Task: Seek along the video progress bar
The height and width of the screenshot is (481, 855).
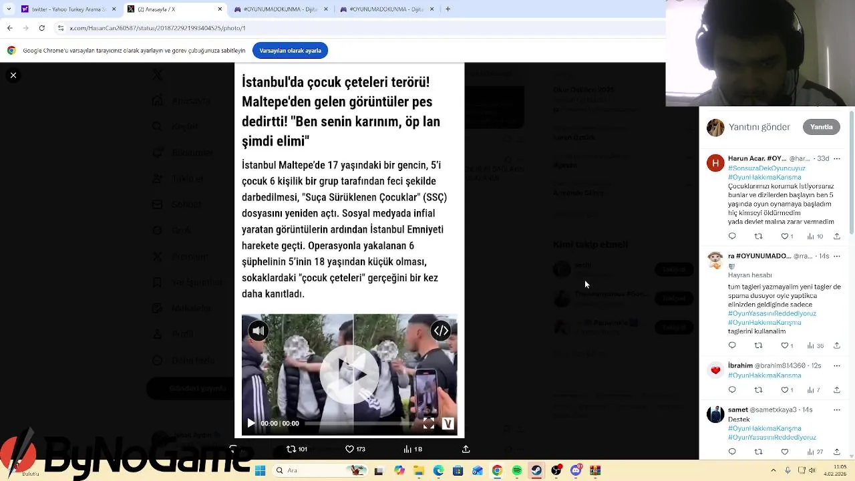Action: coord(359,423)
